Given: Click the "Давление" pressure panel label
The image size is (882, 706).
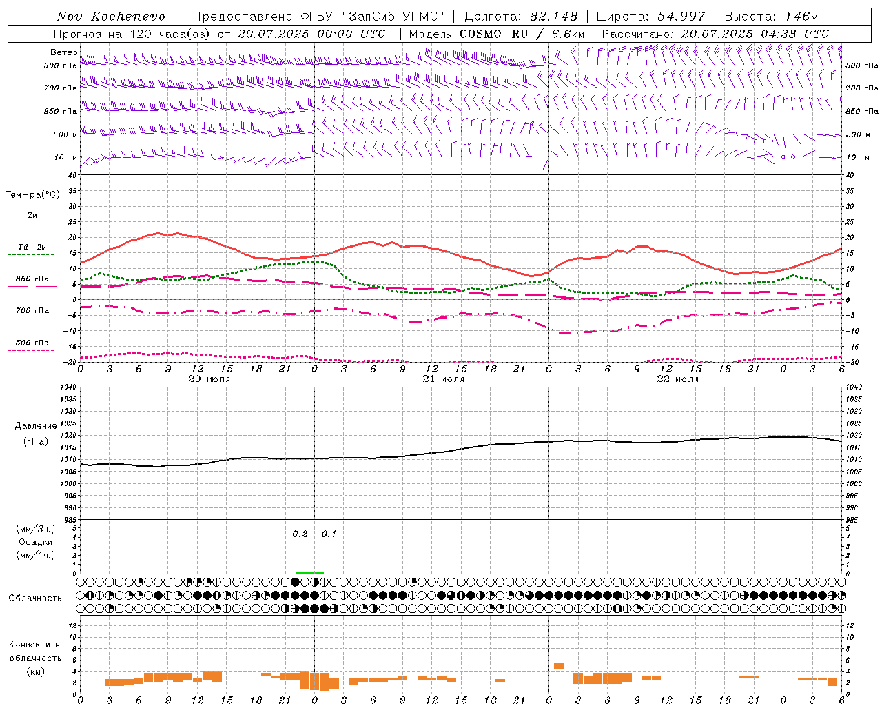Looking at the screenshot, I should point(36,426).
